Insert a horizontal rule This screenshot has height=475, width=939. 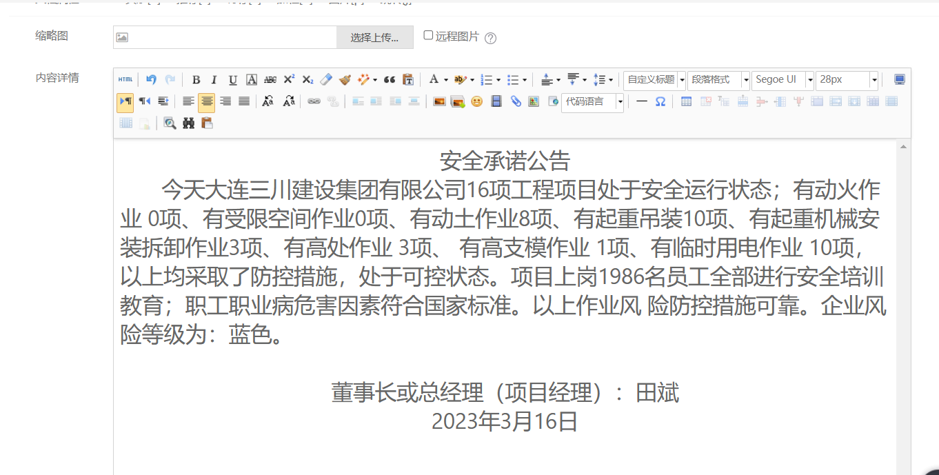[x=642, y=101]
